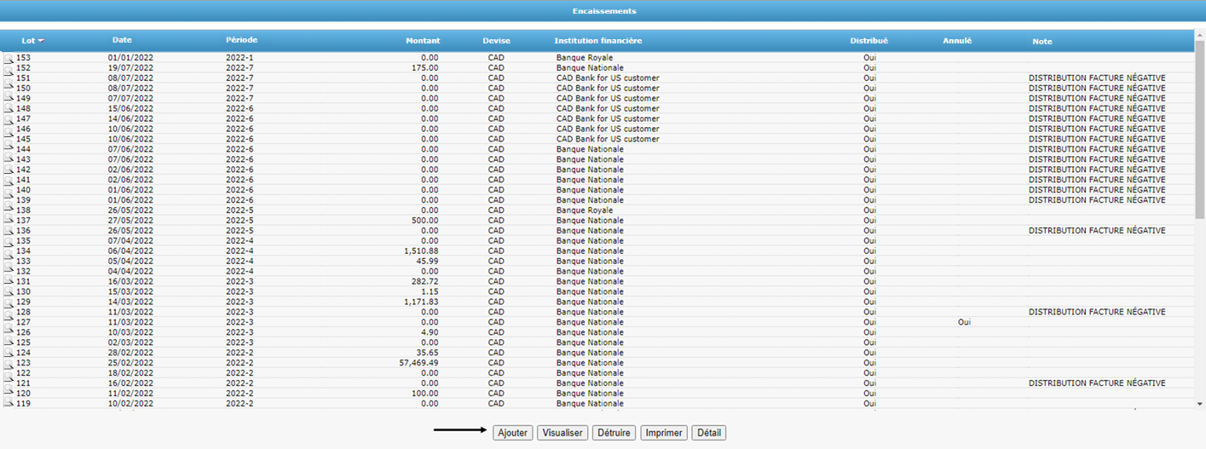The width and height of the screenshot is (1206, 449).
Task: Click the scrollbar down arrow of the list
Action: pos(1199,404)
